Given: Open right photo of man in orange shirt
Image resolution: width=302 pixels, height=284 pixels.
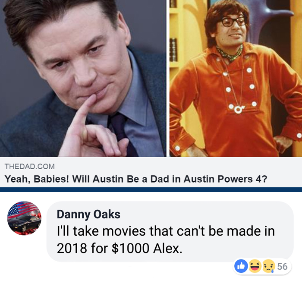Looking at the screenshot, I should [x=236, y=78].
